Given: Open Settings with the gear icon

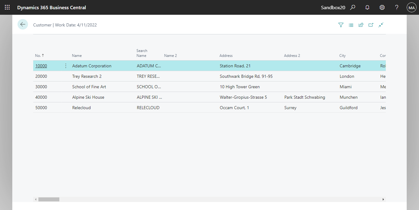Looking at the screenshot, I should pos(382,7).
